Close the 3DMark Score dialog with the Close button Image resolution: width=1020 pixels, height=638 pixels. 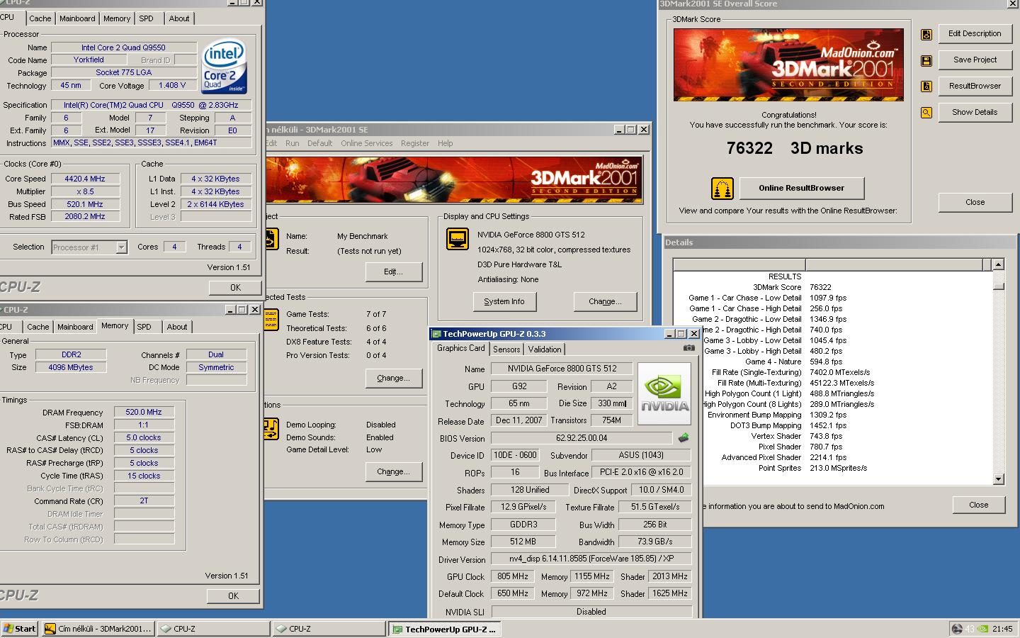[x=975, y=202]
